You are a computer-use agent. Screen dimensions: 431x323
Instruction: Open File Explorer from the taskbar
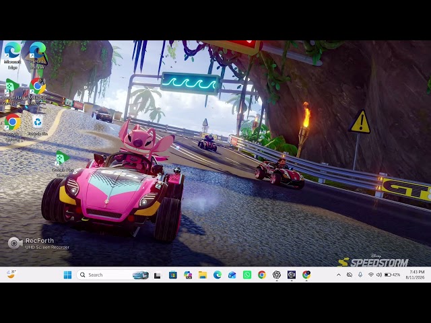(203, 275)
